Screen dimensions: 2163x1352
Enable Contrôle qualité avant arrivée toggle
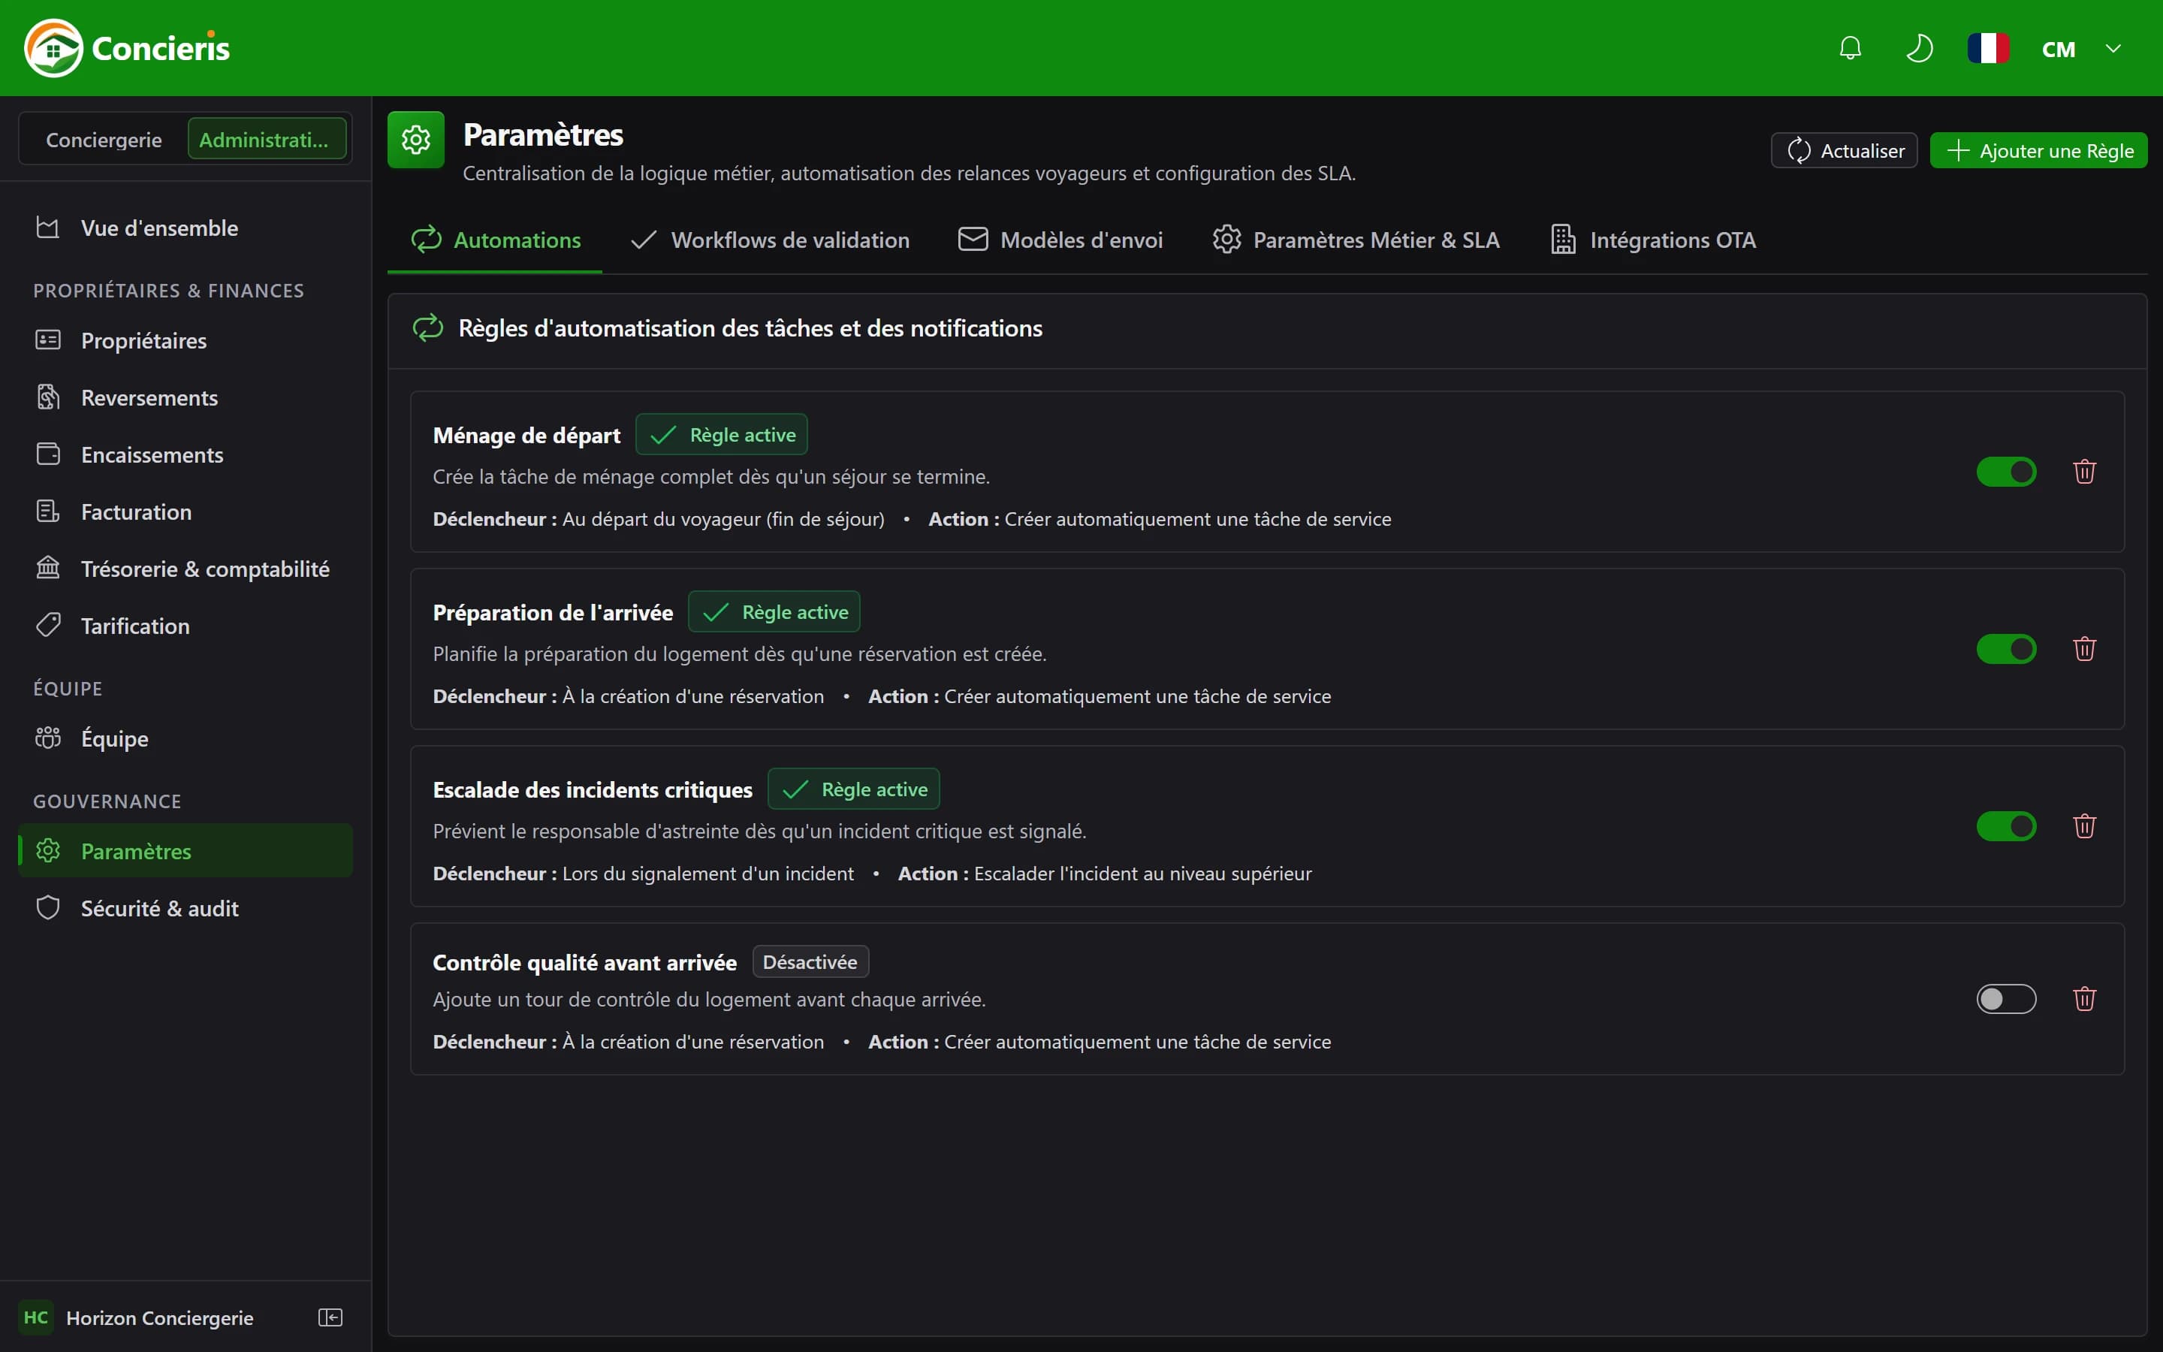coord(2006,998)
